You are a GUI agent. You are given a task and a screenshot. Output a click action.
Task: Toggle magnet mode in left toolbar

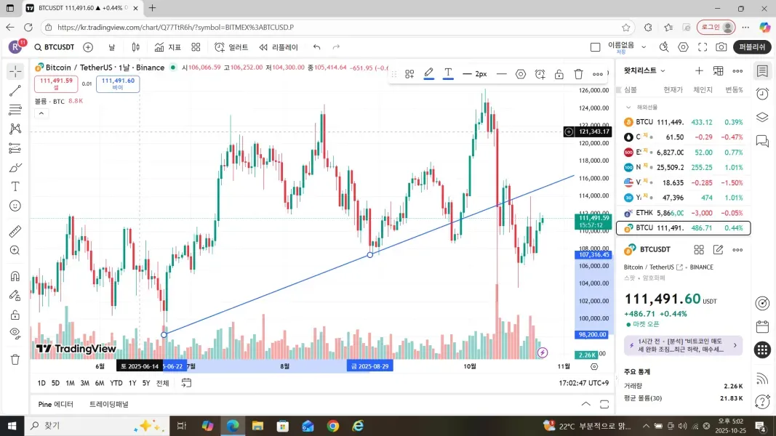[15, 276]
